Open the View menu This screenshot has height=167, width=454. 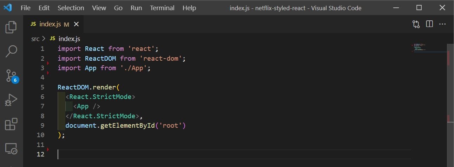(99, 8)
